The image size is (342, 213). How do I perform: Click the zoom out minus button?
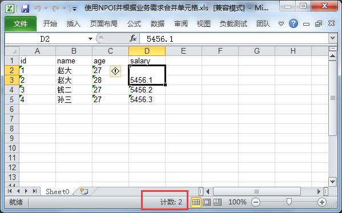256,202
